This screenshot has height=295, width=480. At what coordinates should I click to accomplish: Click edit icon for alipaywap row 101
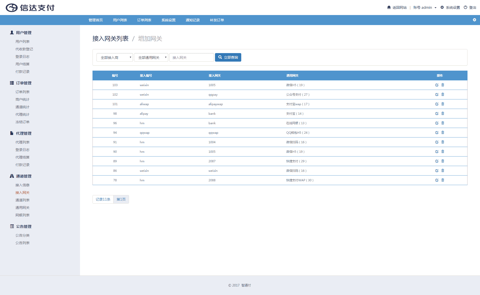[437, 104]
